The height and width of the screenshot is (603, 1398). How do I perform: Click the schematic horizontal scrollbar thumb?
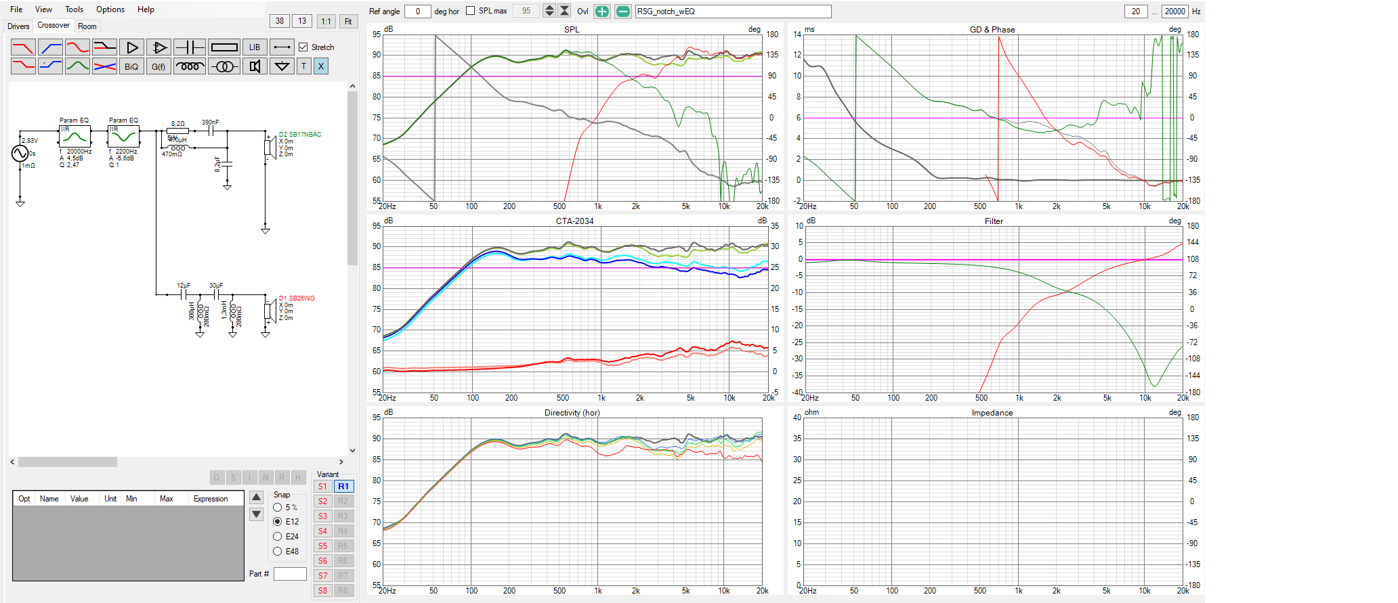pos(68,462)
